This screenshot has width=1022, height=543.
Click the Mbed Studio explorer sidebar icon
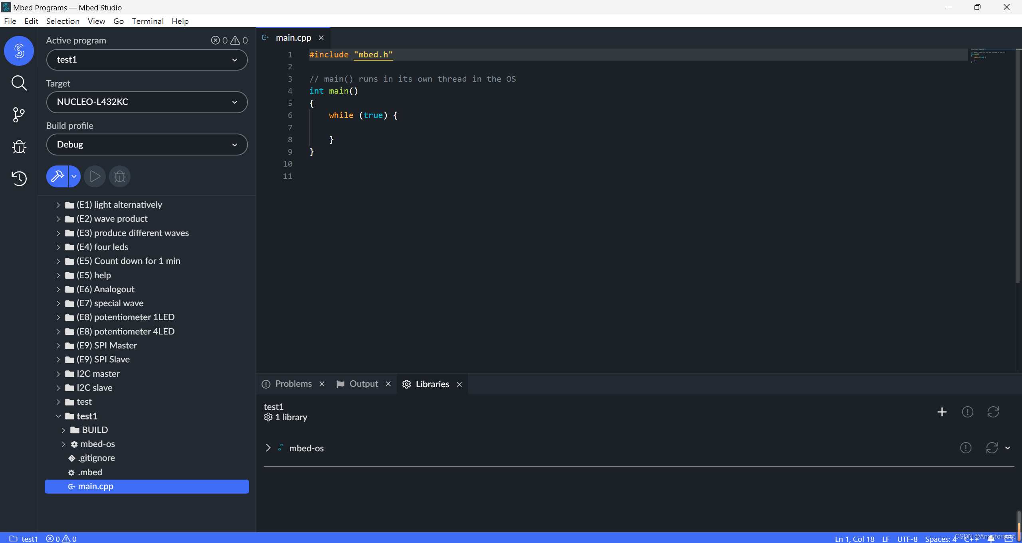click(x=19, y=51)
